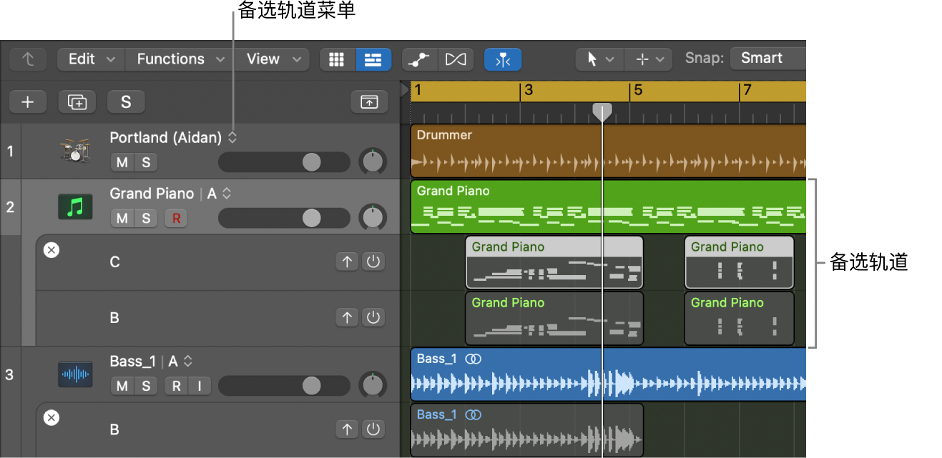Select track number 1 header
The image size is (942, 458).
coord(11,151)
